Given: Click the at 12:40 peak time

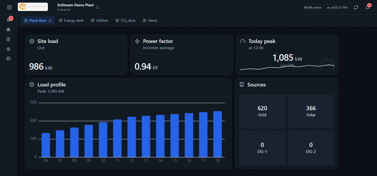Looking at the screenshot, I should pos(256,48).
